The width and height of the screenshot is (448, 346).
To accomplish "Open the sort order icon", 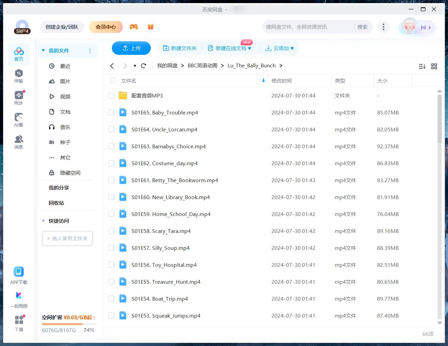I will (x=422, y=66).
